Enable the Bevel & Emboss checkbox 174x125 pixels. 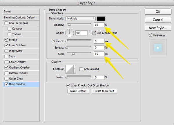point(7,23)
